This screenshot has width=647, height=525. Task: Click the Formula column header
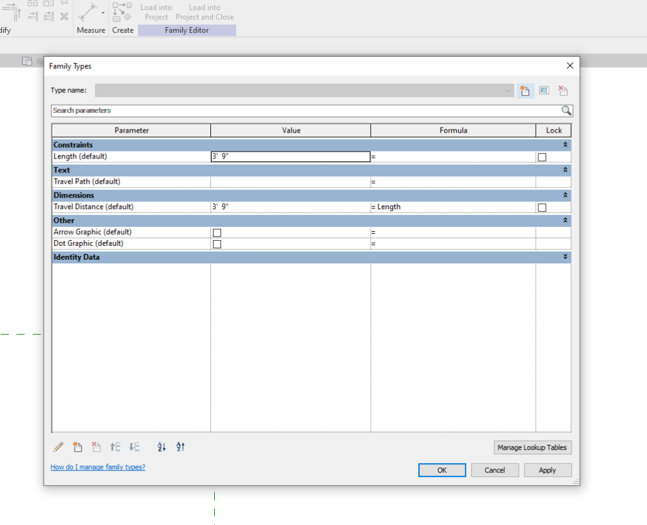(453, 130)
